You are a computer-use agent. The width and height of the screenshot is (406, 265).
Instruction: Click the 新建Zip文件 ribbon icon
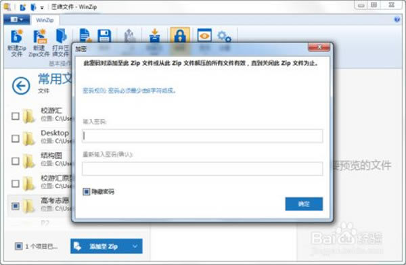tap(16, 37)
